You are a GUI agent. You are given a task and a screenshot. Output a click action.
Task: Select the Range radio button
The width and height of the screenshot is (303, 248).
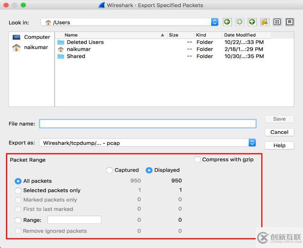[18, 220]
